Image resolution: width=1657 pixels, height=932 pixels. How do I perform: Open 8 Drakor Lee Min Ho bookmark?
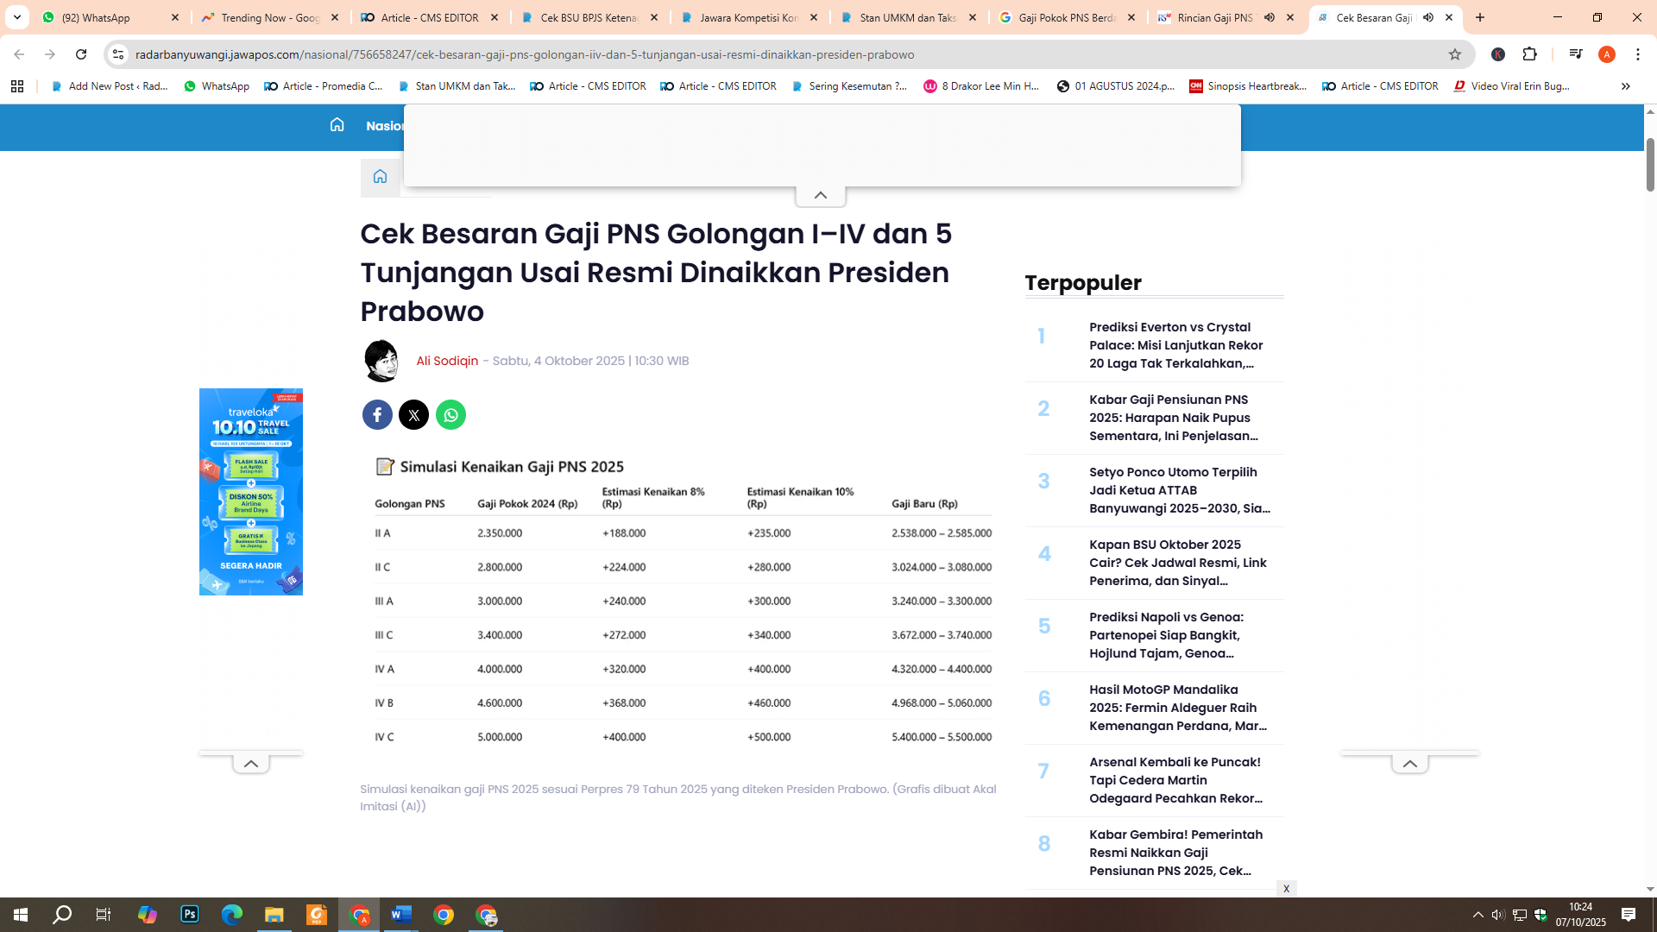pos(981,86)
